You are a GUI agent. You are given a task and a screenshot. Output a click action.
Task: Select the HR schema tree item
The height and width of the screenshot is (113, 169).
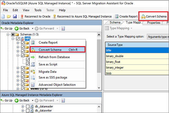click(x=28, y=38)
